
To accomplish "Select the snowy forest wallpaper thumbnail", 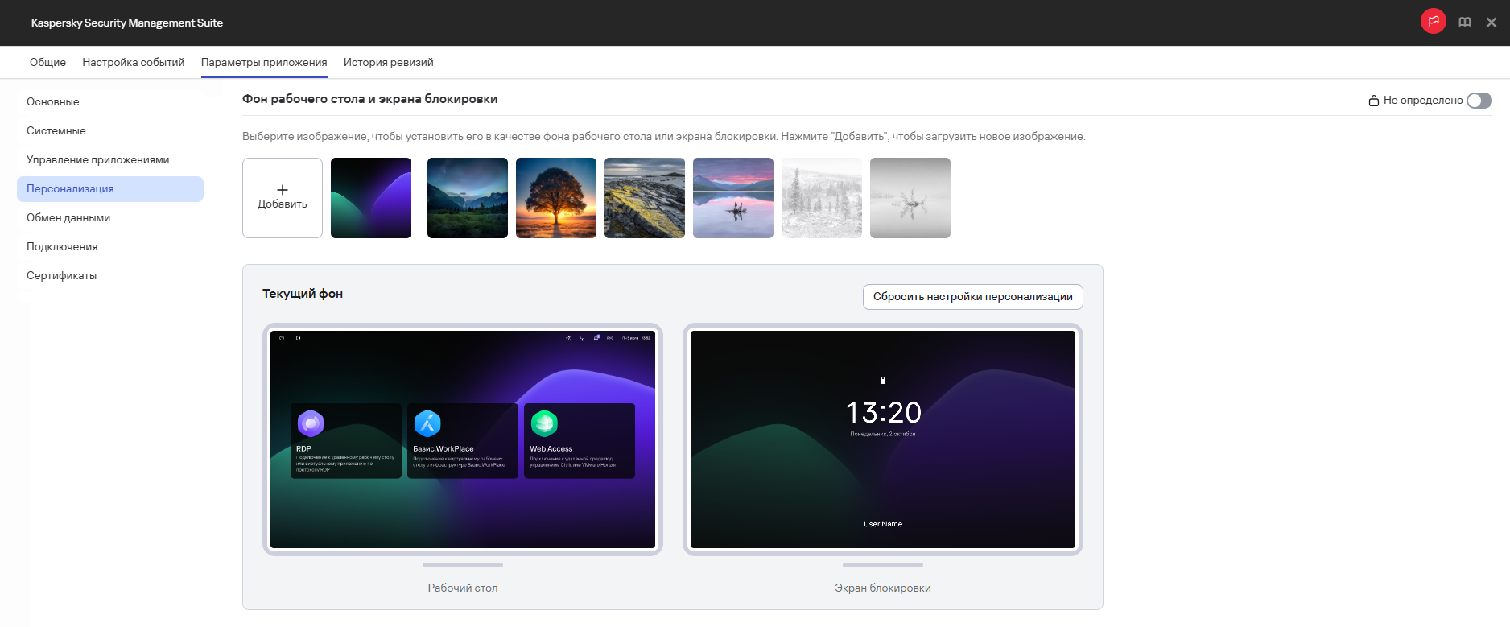I will coord(822,198).
